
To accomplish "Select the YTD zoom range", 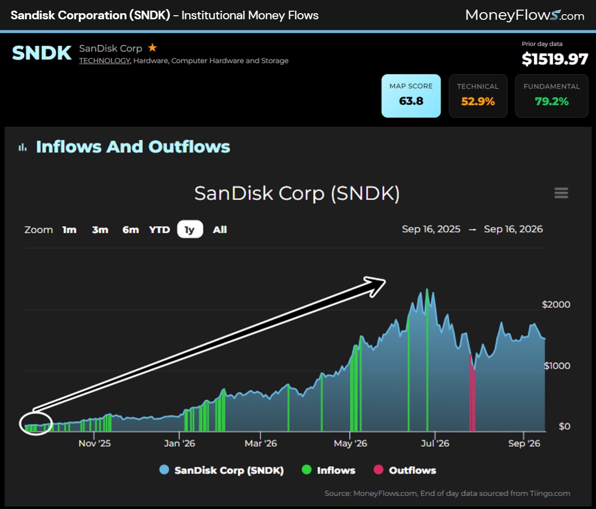I will tap(159, 230).
